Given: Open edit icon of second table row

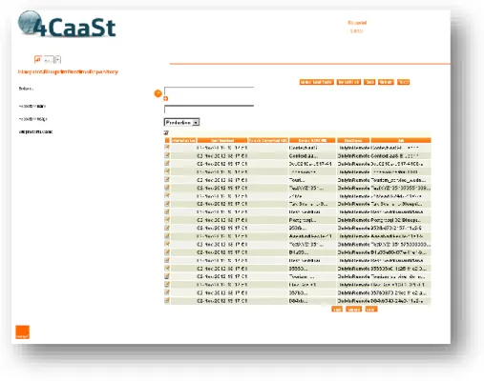Looking at the screenshot, I should pyautogui.click(x=167, y=155).
